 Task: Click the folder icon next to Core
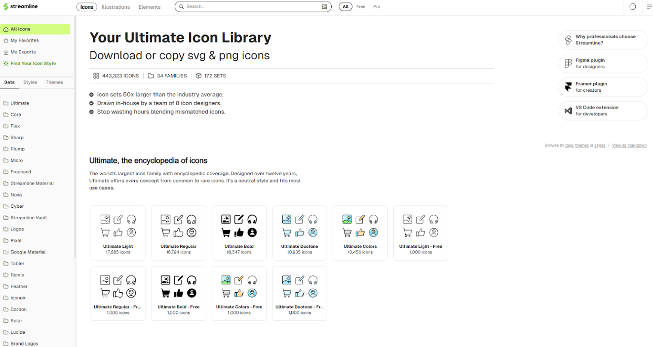(6, 115)
